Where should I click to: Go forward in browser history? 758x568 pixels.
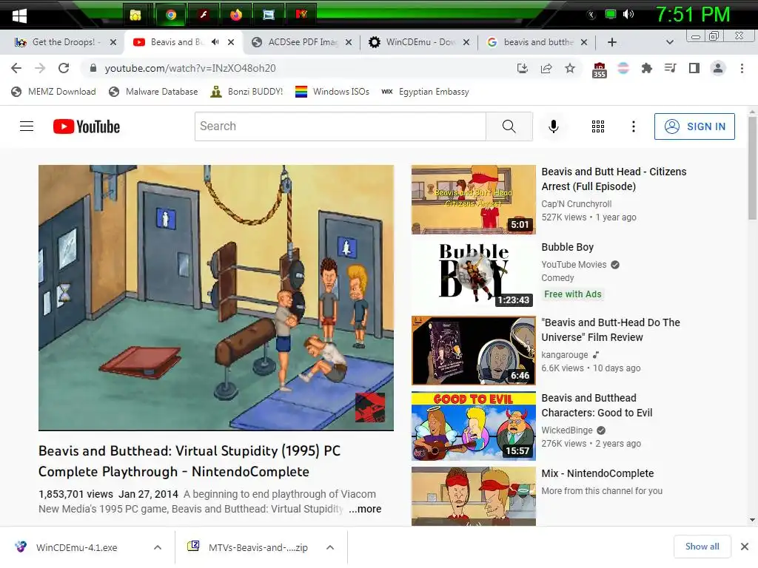(40, 68)
